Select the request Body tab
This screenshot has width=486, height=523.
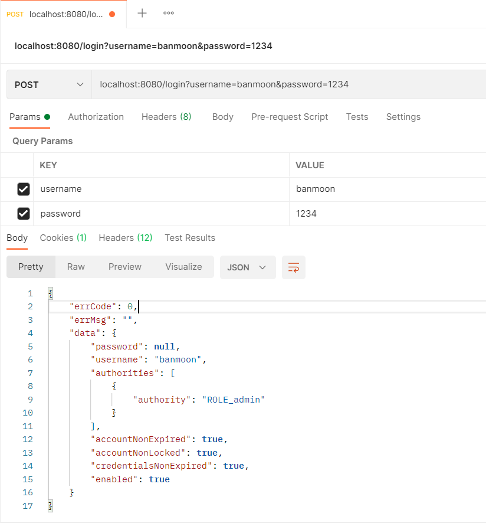pyautogui.click(x=222, y=117)
